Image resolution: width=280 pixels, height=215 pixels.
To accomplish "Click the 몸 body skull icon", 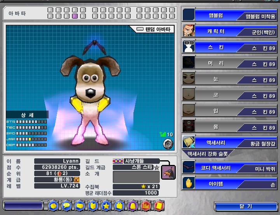I will pos(189,126).
